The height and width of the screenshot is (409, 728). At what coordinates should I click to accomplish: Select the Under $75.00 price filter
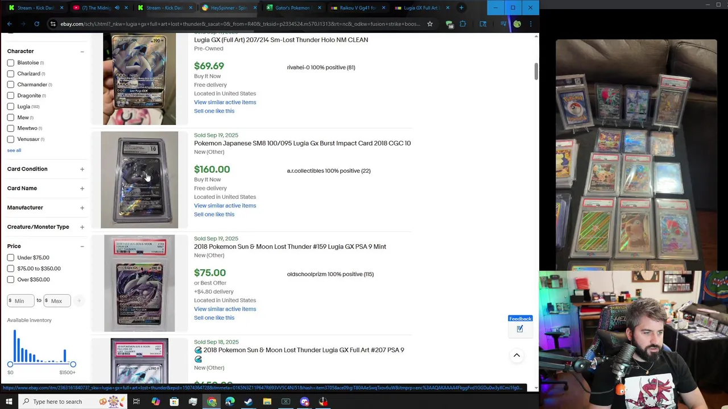(x=11, y=258)
